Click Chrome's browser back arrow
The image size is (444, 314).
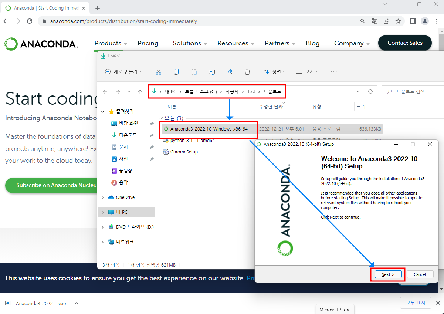[6, 21]
